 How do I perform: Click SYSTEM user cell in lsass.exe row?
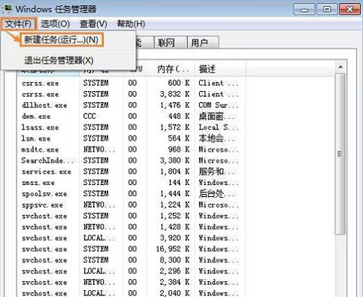[96, 127]
